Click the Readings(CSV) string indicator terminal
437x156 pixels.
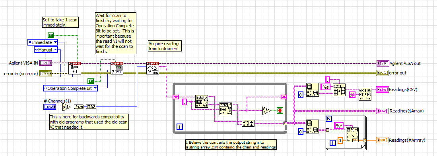click(x=382, y=89)
